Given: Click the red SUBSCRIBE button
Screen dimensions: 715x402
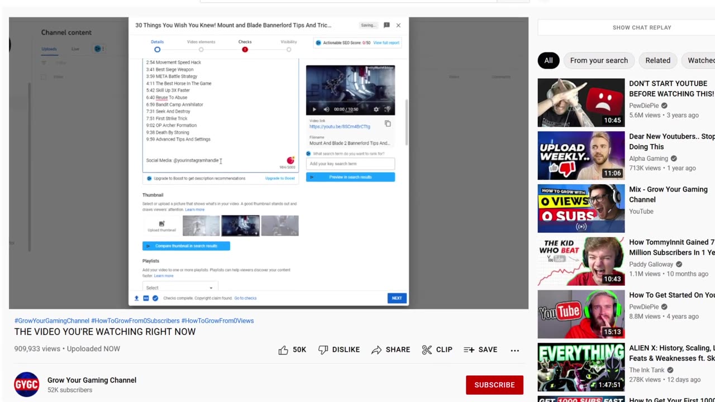Looking at the screenshot, I should tap(494, 385).
